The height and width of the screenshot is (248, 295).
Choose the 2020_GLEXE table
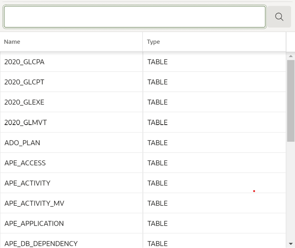pos(143,102)
